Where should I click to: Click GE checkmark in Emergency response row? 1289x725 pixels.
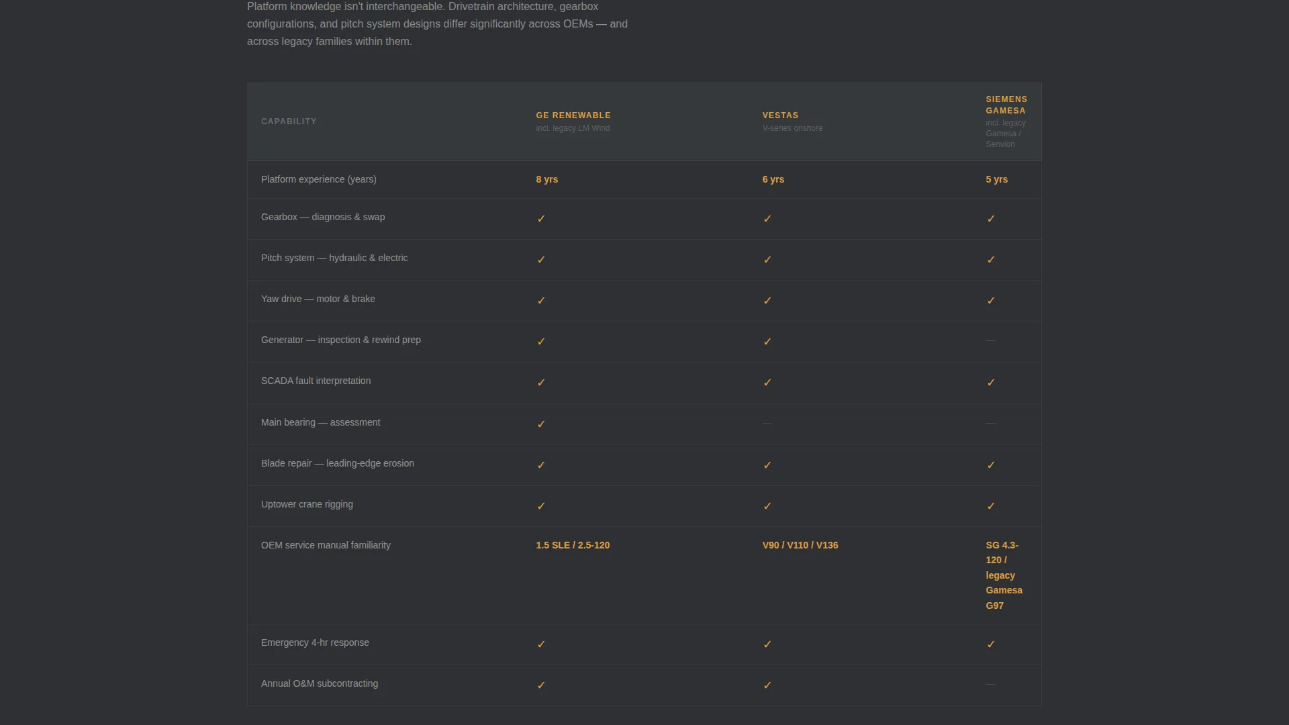click(541, 644)
